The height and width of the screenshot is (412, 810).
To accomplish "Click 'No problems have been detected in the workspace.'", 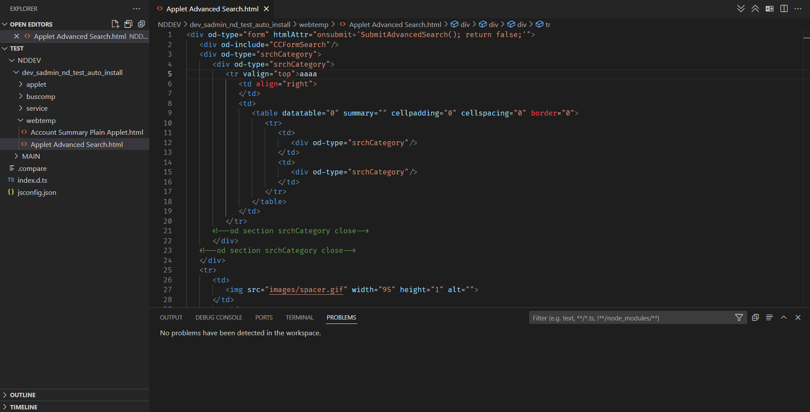I will [x=240, y=333].
